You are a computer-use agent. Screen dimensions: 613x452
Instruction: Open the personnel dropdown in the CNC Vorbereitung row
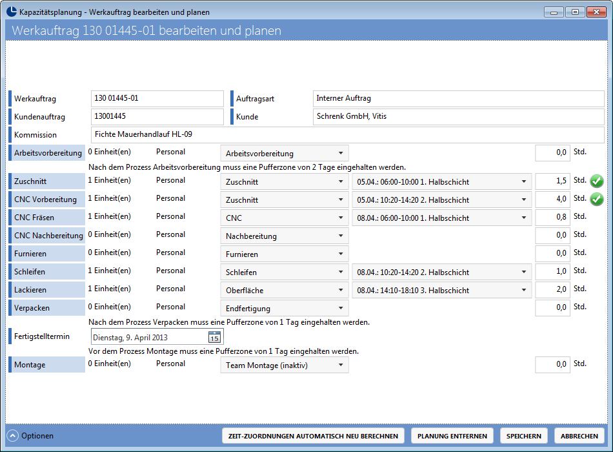click(x=284, y=200)
